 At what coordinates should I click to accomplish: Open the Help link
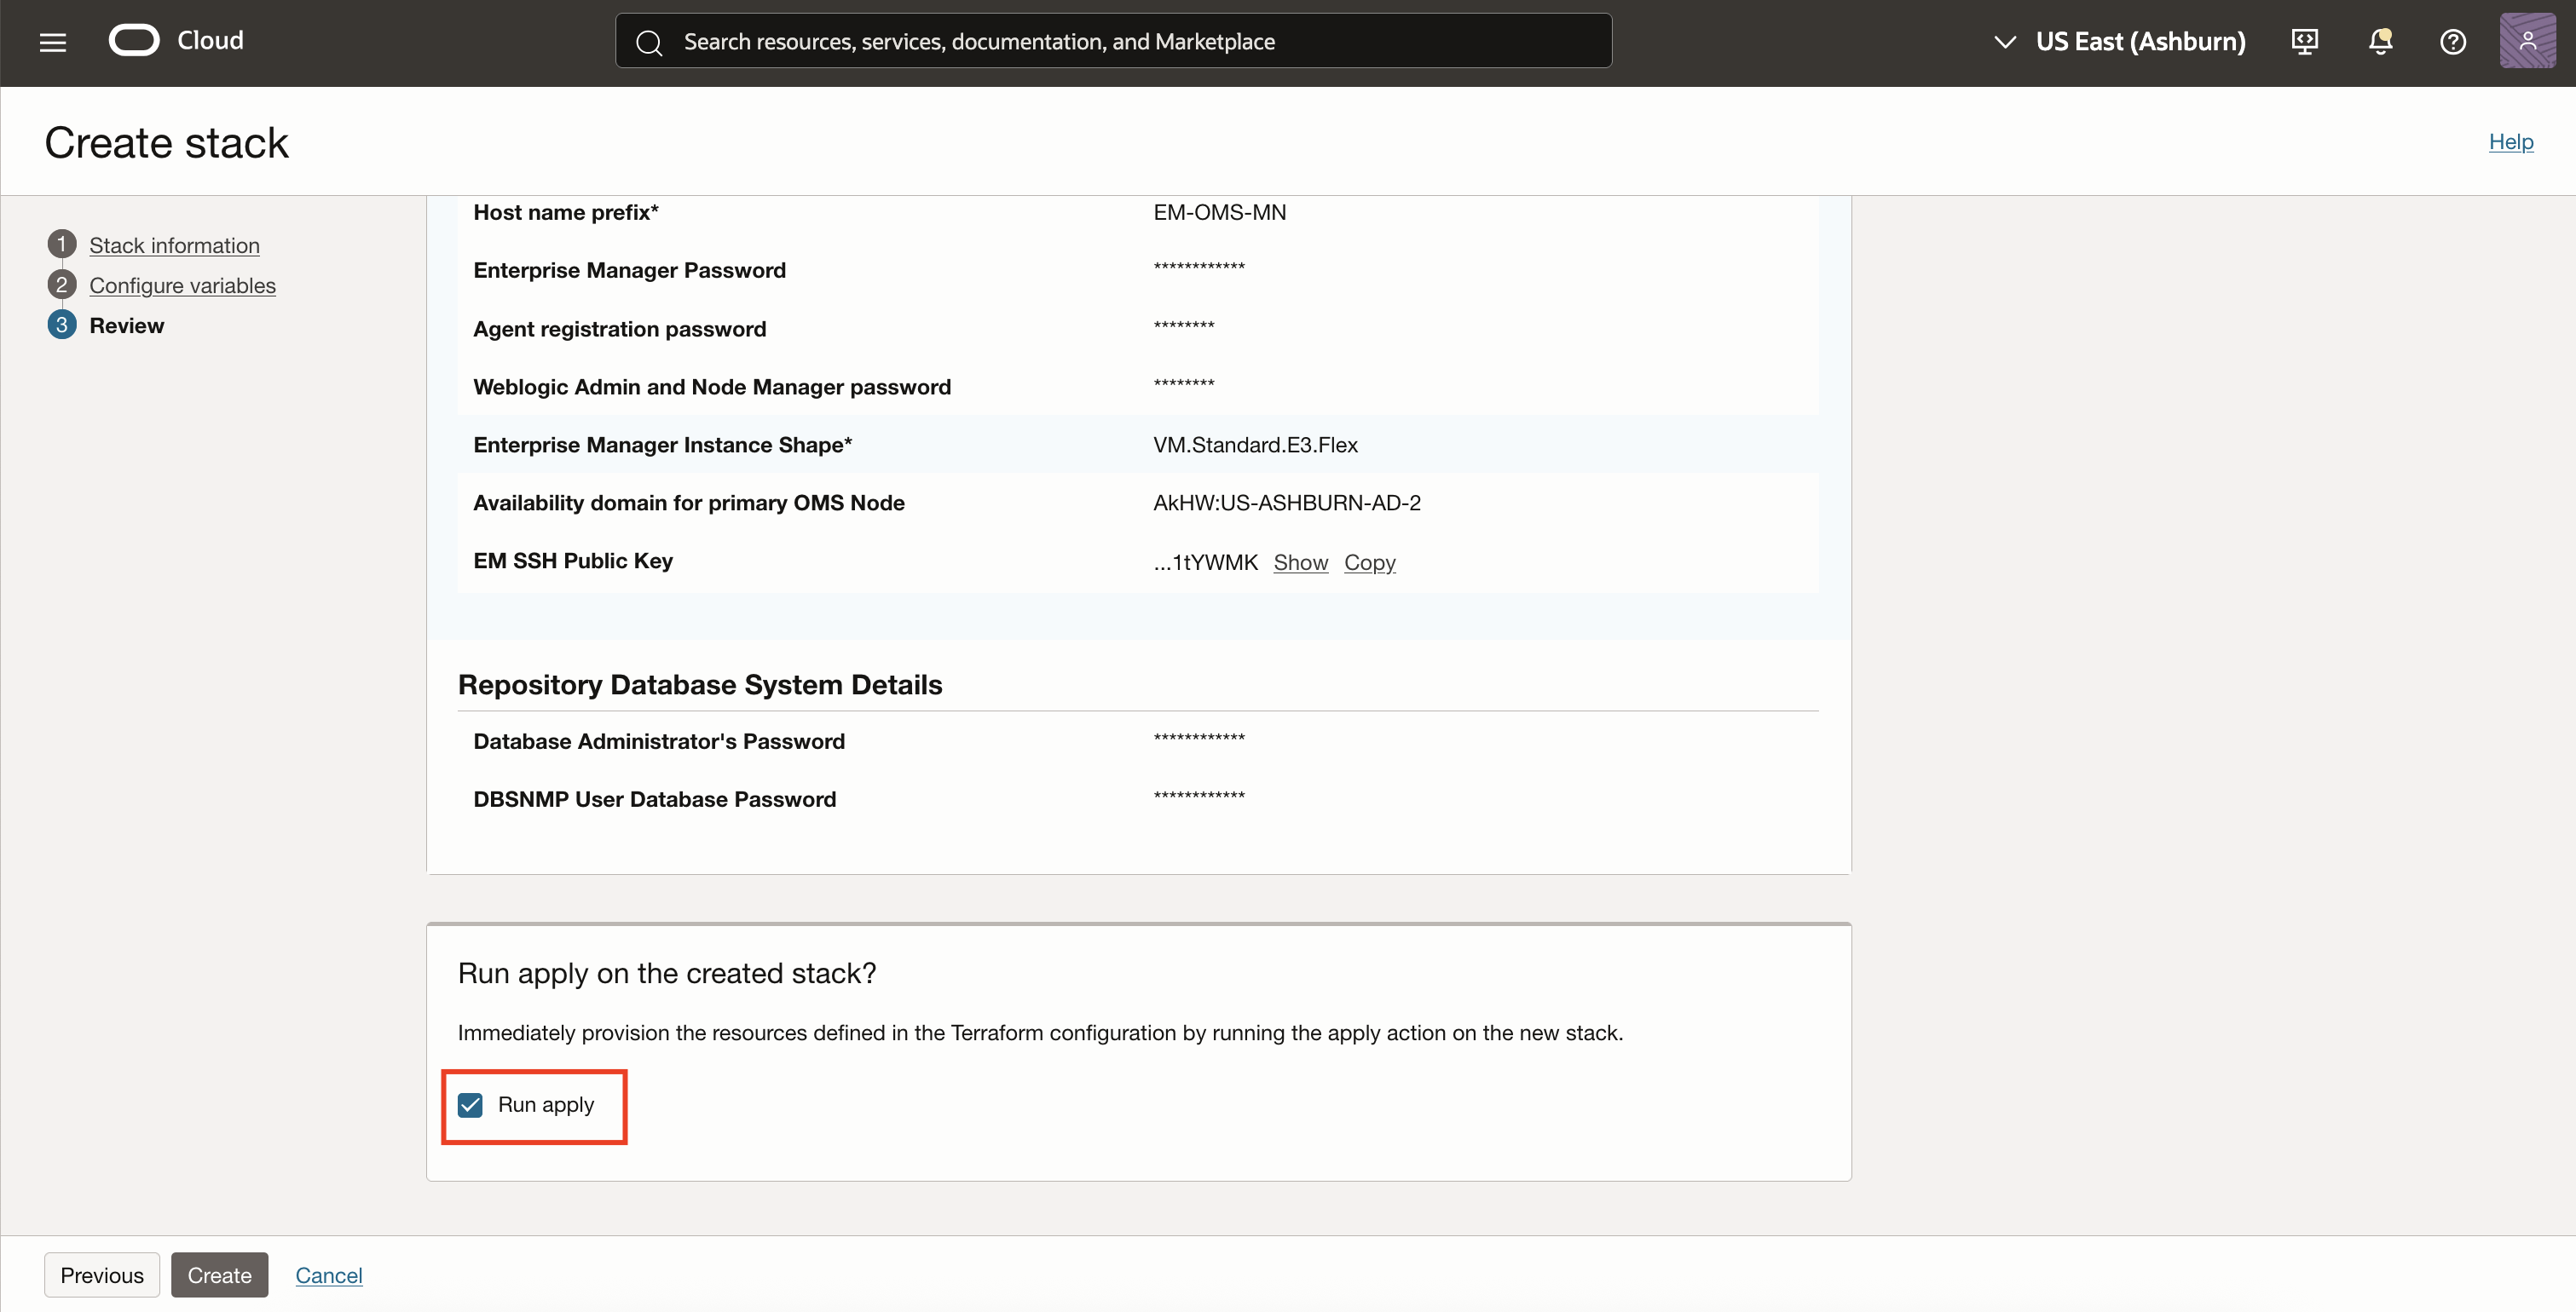click(2510, 141)
